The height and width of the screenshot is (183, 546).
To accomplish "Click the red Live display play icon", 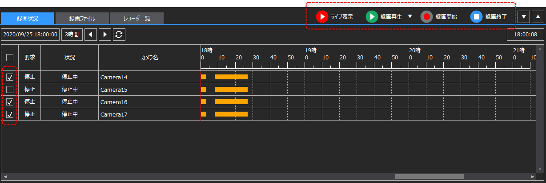I will 321,17.
